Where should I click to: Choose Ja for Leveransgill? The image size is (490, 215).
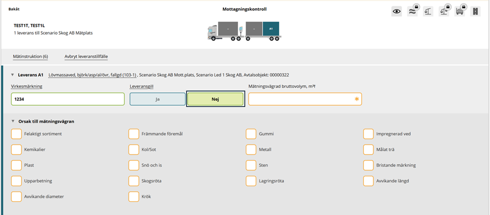pos(158,99)
